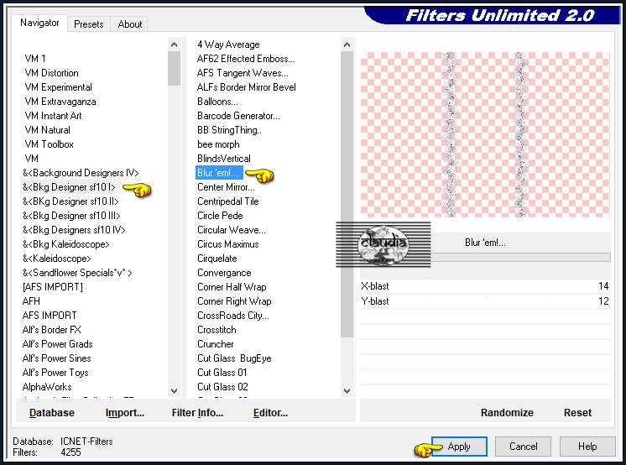Select category AFH

(x=31, y=301)
